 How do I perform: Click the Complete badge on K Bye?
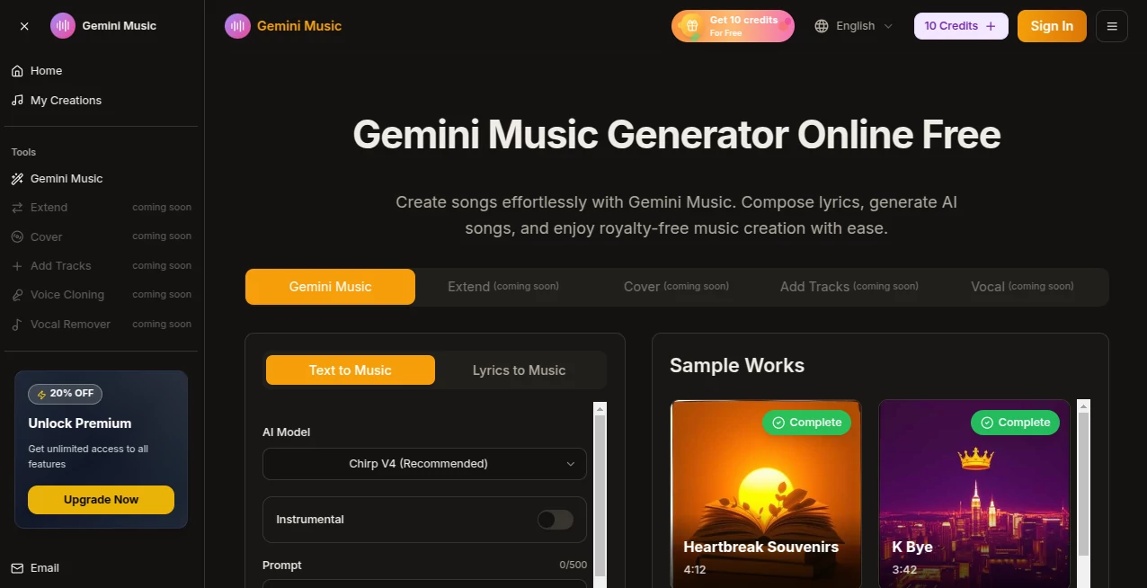tap(1014, 423)
